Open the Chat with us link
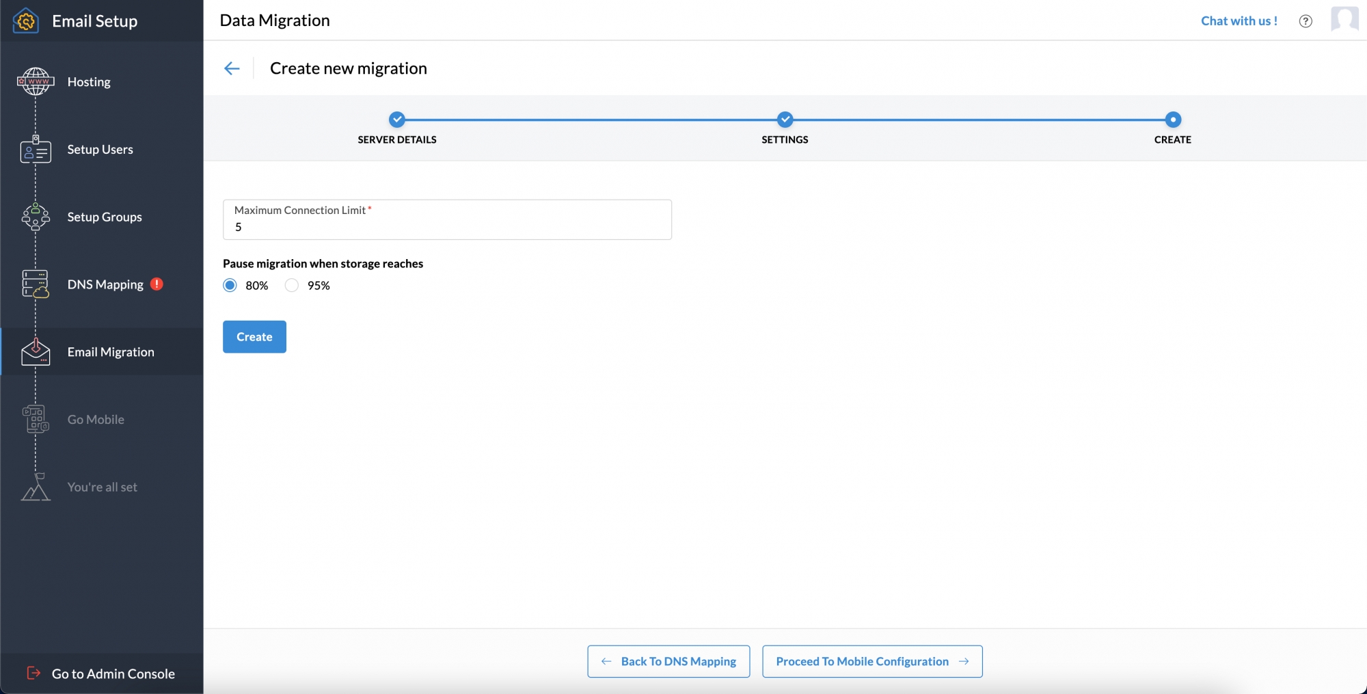Screen dimensions: 1367x694 tap(1239, 21)
